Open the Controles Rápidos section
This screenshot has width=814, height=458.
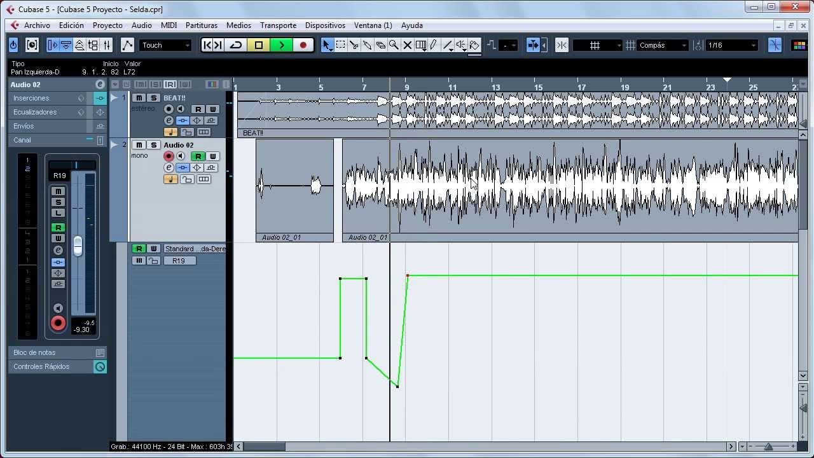point(58,366)
